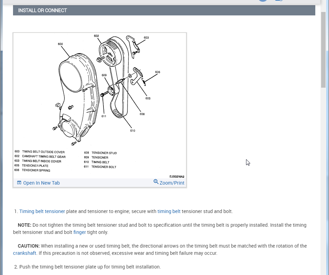This screenshot has height=275, width=329.
Task: Click the 'finger' hyperlink in the note
Action: pyautogui.click(x=80, y=232)
